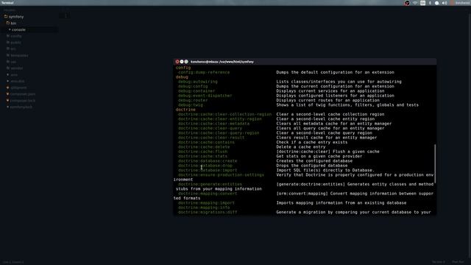Click the composer.json file icon
Image resolution: width=471 pixels, height=265 pixels.
point(8,94)
